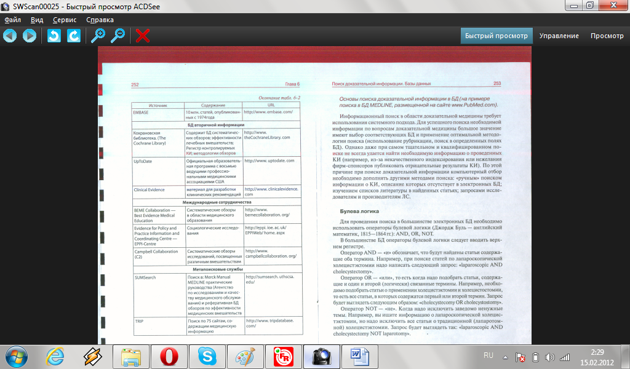Switch to Быстрый просмотр mode
The width and height of the screenshot is (630, 369).
pos(496,36)
